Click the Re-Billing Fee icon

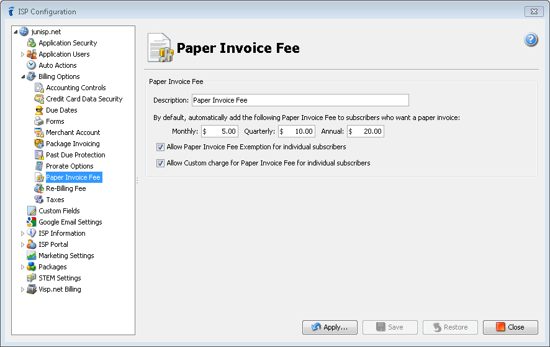39,188
